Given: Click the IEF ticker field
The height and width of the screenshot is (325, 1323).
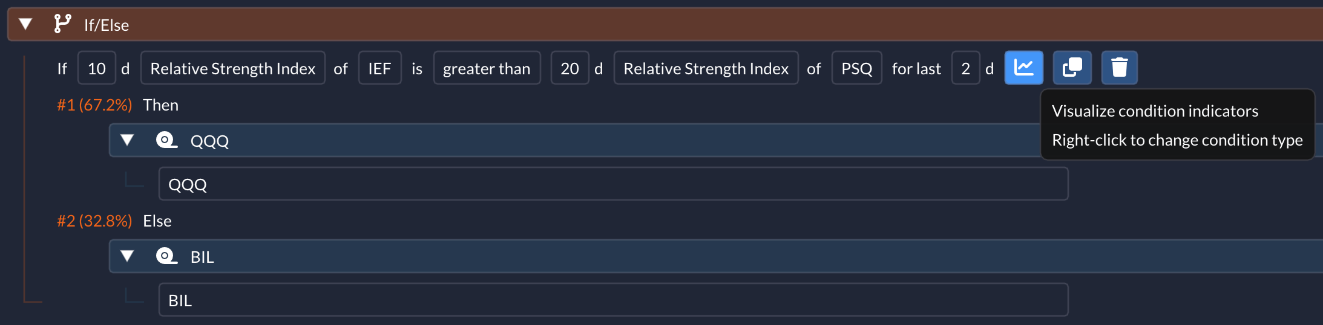Looking at the screenshot, I should [379, 68].
